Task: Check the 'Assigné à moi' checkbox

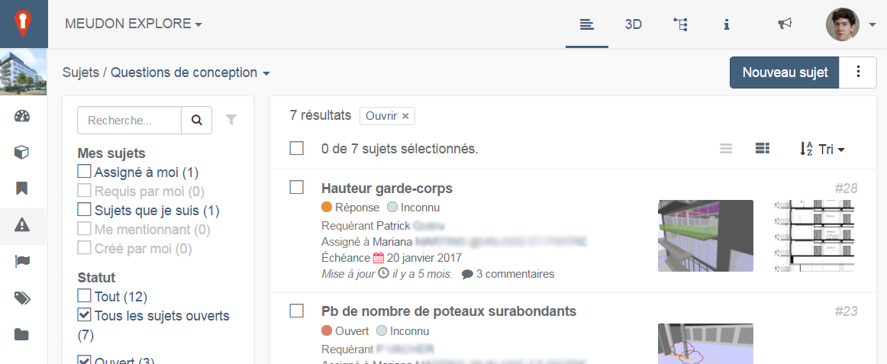Action: pyautogui.click(x=84, y=171)
